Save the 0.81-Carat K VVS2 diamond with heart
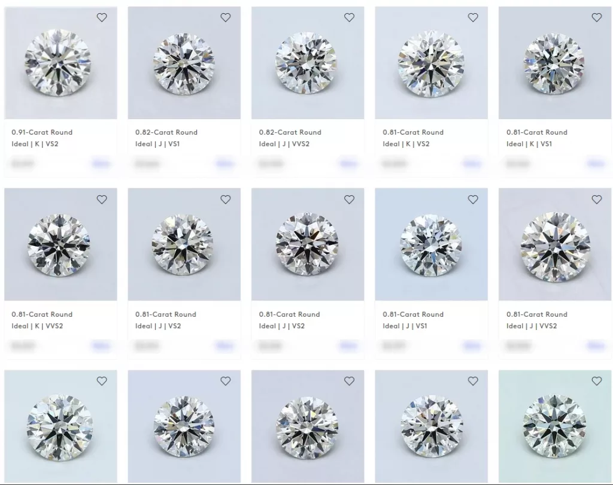The image size is (613, 485). click(x=102, y=199)
